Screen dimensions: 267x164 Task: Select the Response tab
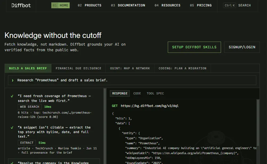point(120,93)
